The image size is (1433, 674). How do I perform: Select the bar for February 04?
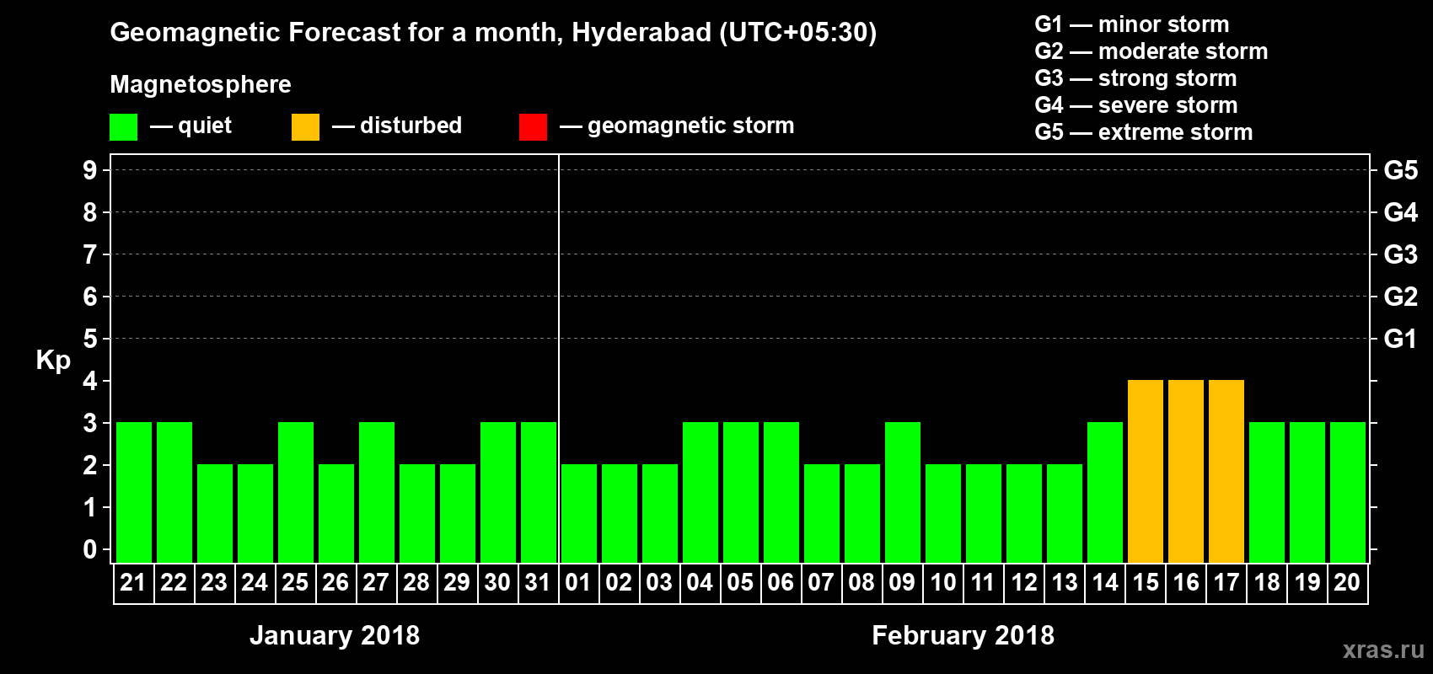click(700, 492)
